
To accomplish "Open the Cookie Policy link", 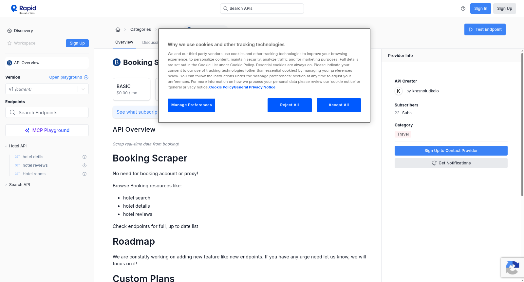I will [221, 87].
